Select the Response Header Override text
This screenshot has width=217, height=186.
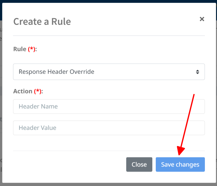point(56,72)
